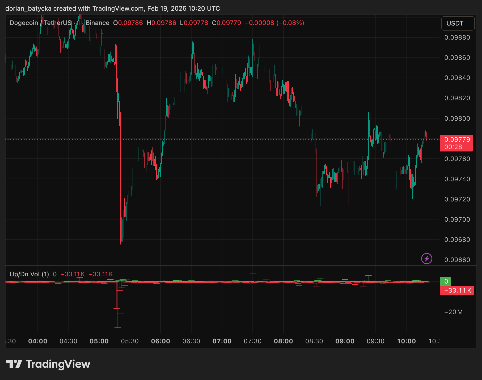This screenshot has width=482, height=380.
Task: Click the Binance exchange label in header
Action: pyautogui.click(x=98, y=23)
